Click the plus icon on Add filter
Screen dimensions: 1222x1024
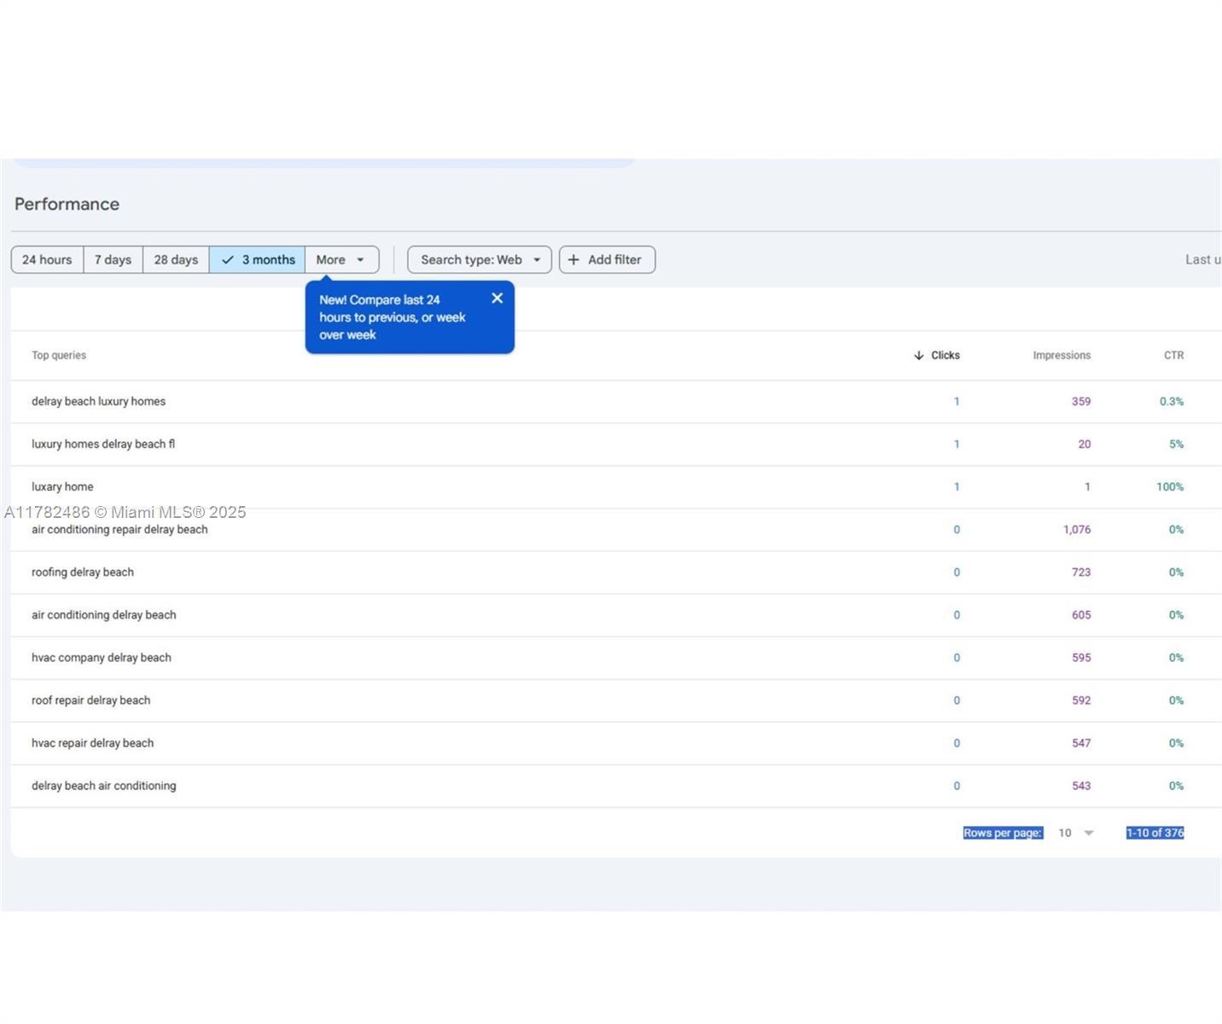[573, 260]
